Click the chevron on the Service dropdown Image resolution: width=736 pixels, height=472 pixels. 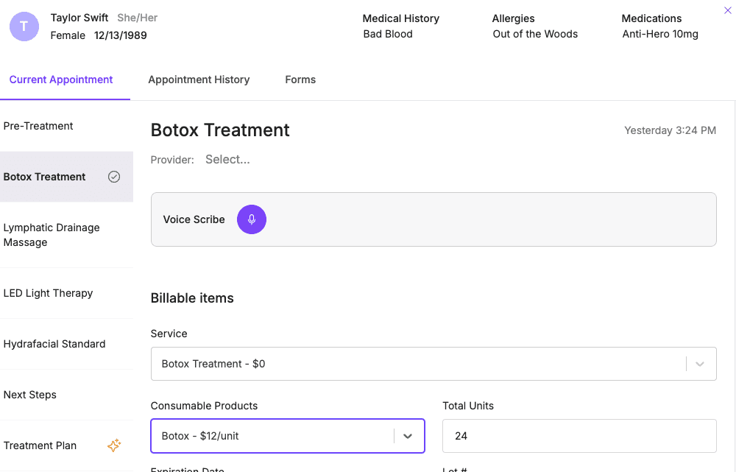[700, 363]
